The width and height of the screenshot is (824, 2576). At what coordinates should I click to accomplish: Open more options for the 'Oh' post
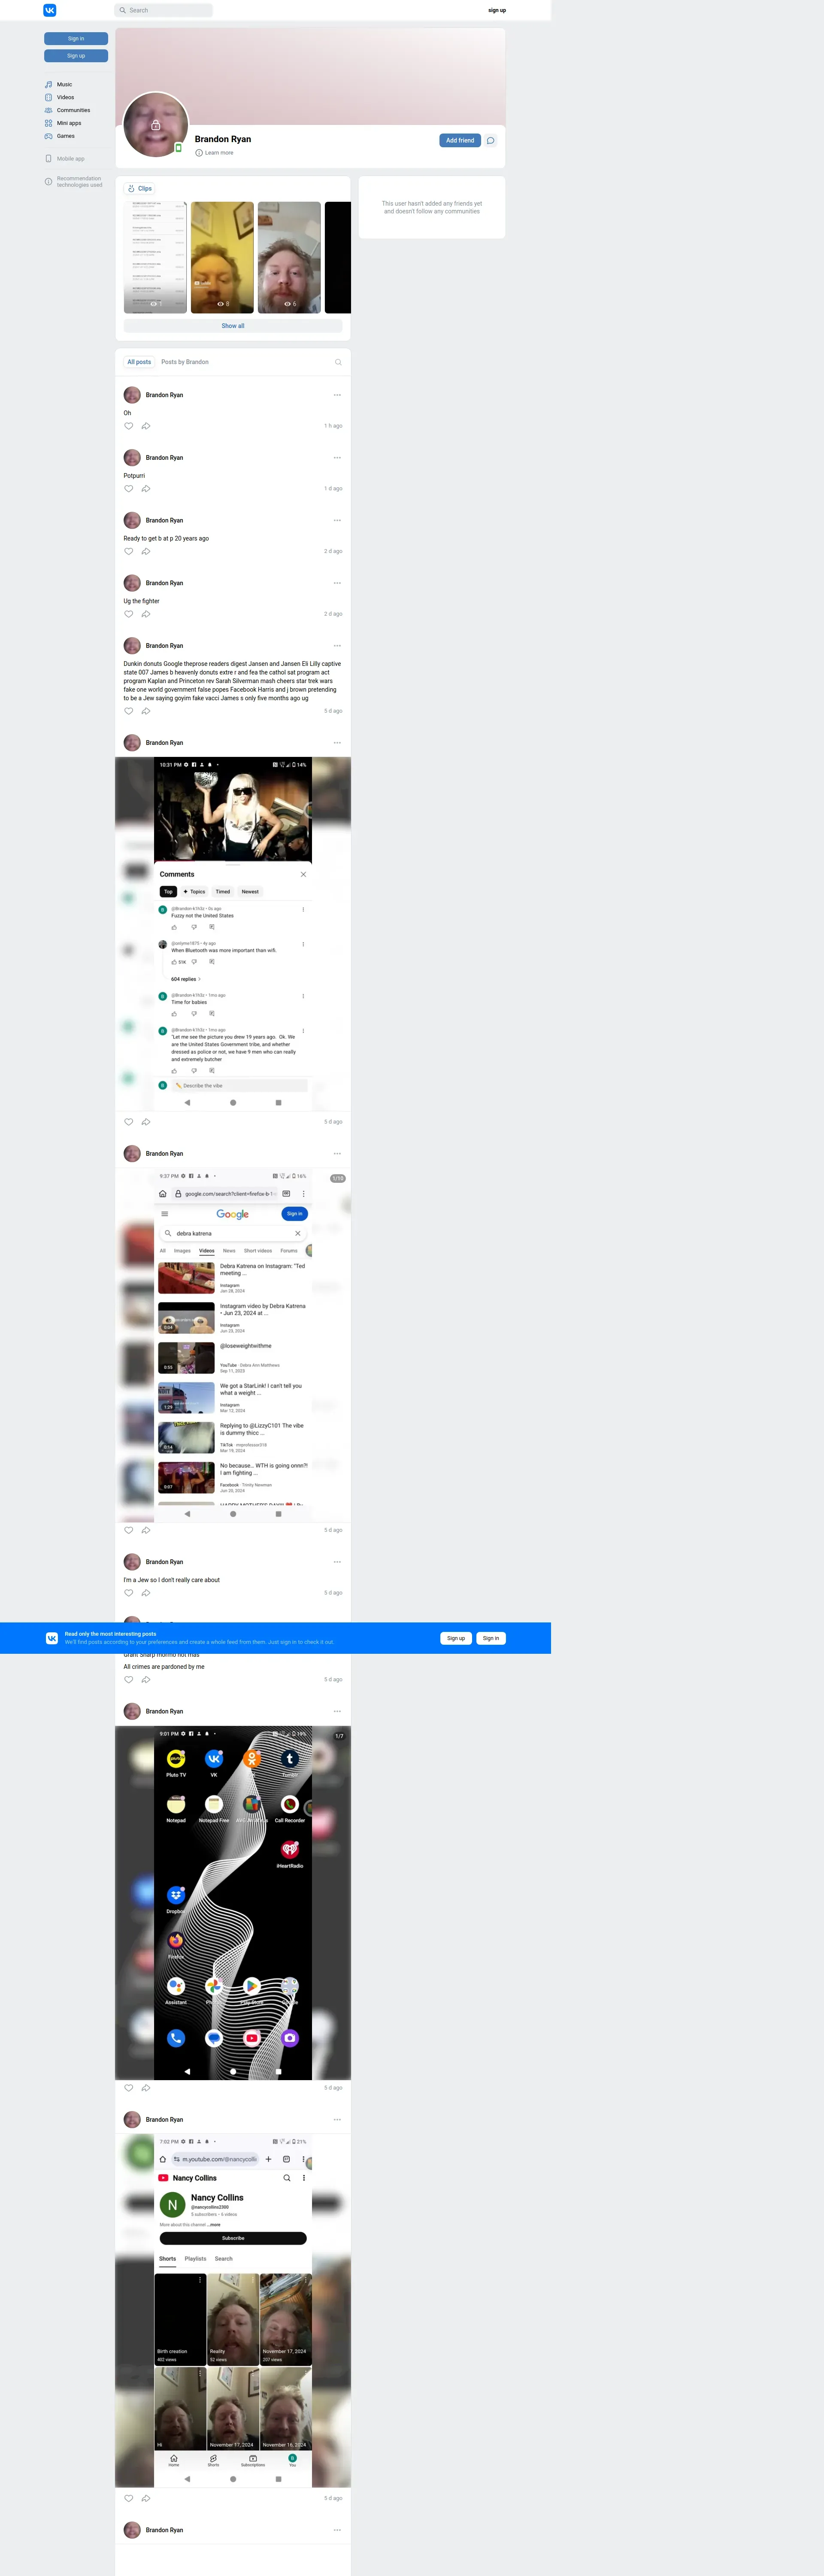pos(337,395)
